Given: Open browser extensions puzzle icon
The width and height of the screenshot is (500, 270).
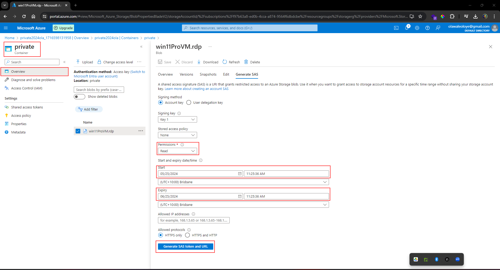Looking at the screenshot, I should (x=452, y=16).
